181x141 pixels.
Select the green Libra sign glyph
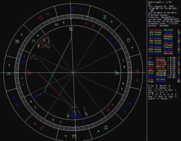tap(9, 73)
